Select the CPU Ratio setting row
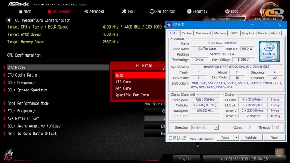The image size is (290, 163). pos(58,67)
